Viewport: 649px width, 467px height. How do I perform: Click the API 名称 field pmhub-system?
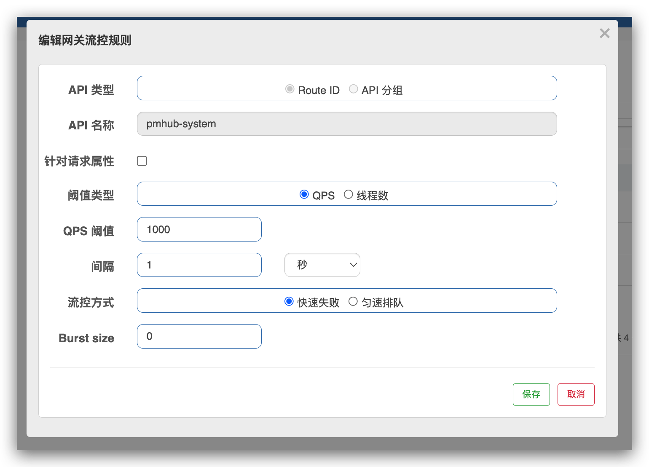coord(347,124)
